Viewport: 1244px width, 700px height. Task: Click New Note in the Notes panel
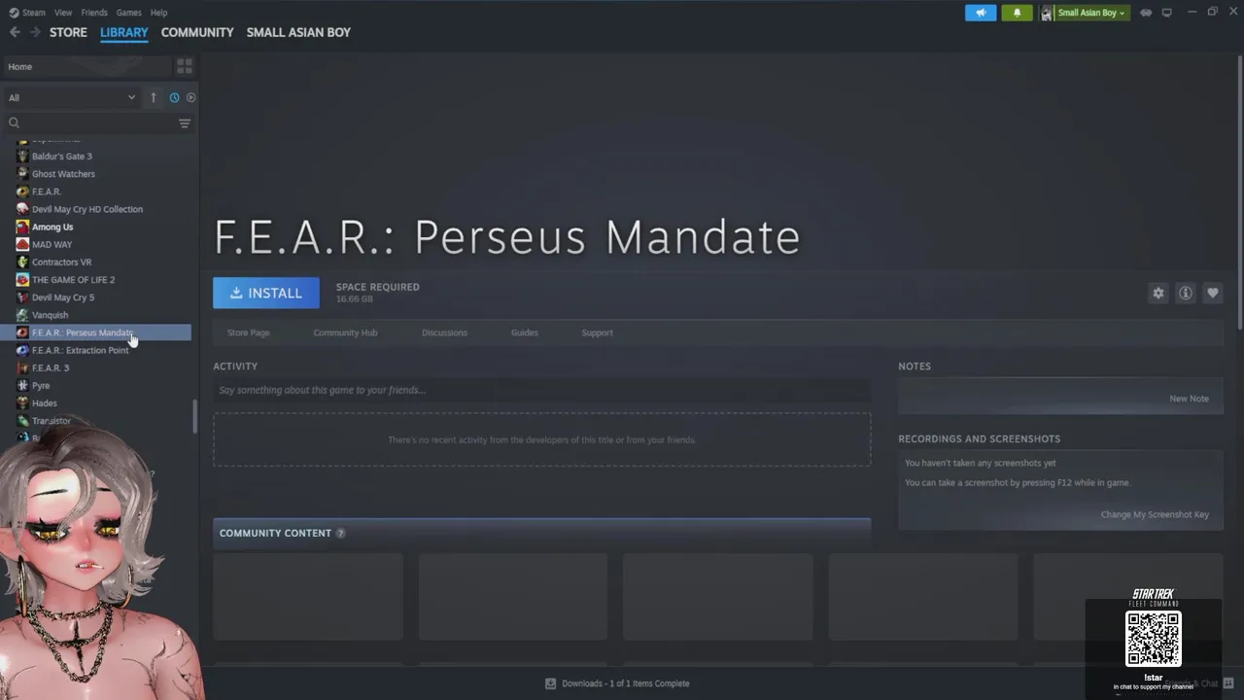point(1189,399)
